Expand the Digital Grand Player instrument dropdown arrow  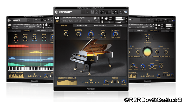(62, 18)
